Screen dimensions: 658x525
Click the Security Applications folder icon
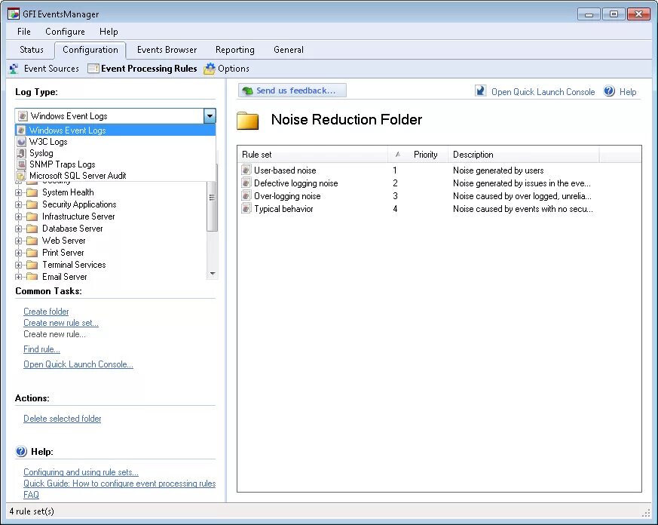point(32,204)
